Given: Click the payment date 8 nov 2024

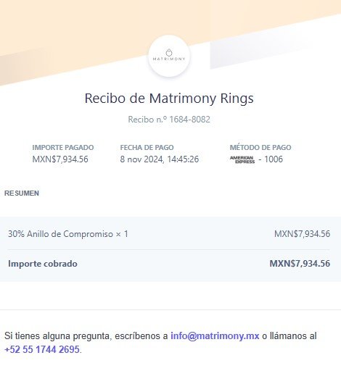Looking at the screenshot, I should (141, 159).
